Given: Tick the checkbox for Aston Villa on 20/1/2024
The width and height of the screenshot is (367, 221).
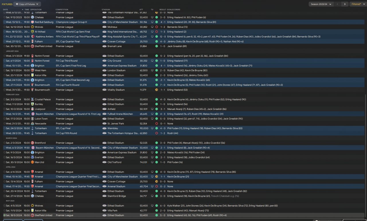Looking at the screenshot, I should 5,75.
